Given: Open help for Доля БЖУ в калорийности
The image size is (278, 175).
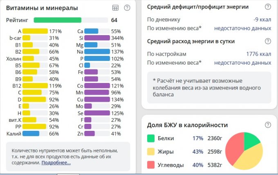Looking at the screenshot, I should coord(268,125).
